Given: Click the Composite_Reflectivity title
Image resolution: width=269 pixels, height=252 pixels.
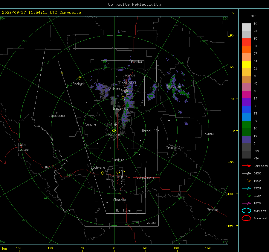Looking at the screenshot, I should pyautogui.click(x=134, y=4).
